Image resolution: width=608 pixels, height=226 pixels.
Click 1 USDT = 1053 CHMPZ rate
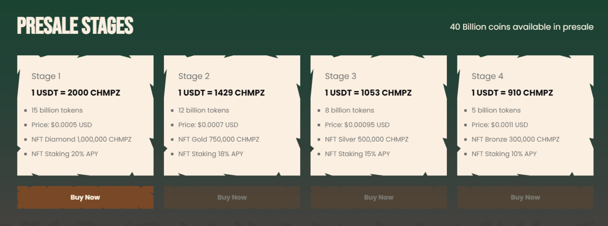368,93
